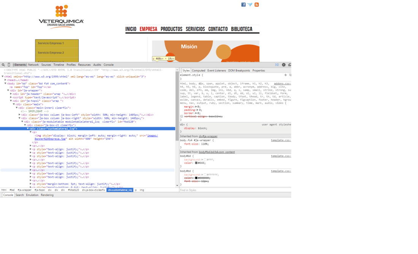The image size is (418, 254).
Task: Switch to the Audits panel tab
Action: (97, 65)
